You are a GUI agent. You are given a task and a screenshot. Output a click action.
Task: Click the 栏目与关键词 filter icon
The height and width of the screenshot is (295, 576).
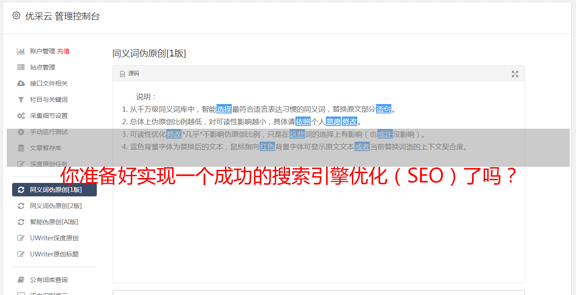pos(21,100)
